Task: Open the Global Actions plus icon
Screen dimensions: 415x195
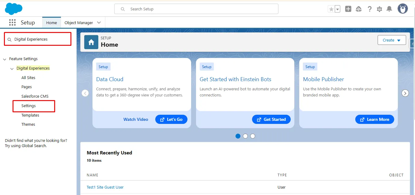Action: pos(348,9)
